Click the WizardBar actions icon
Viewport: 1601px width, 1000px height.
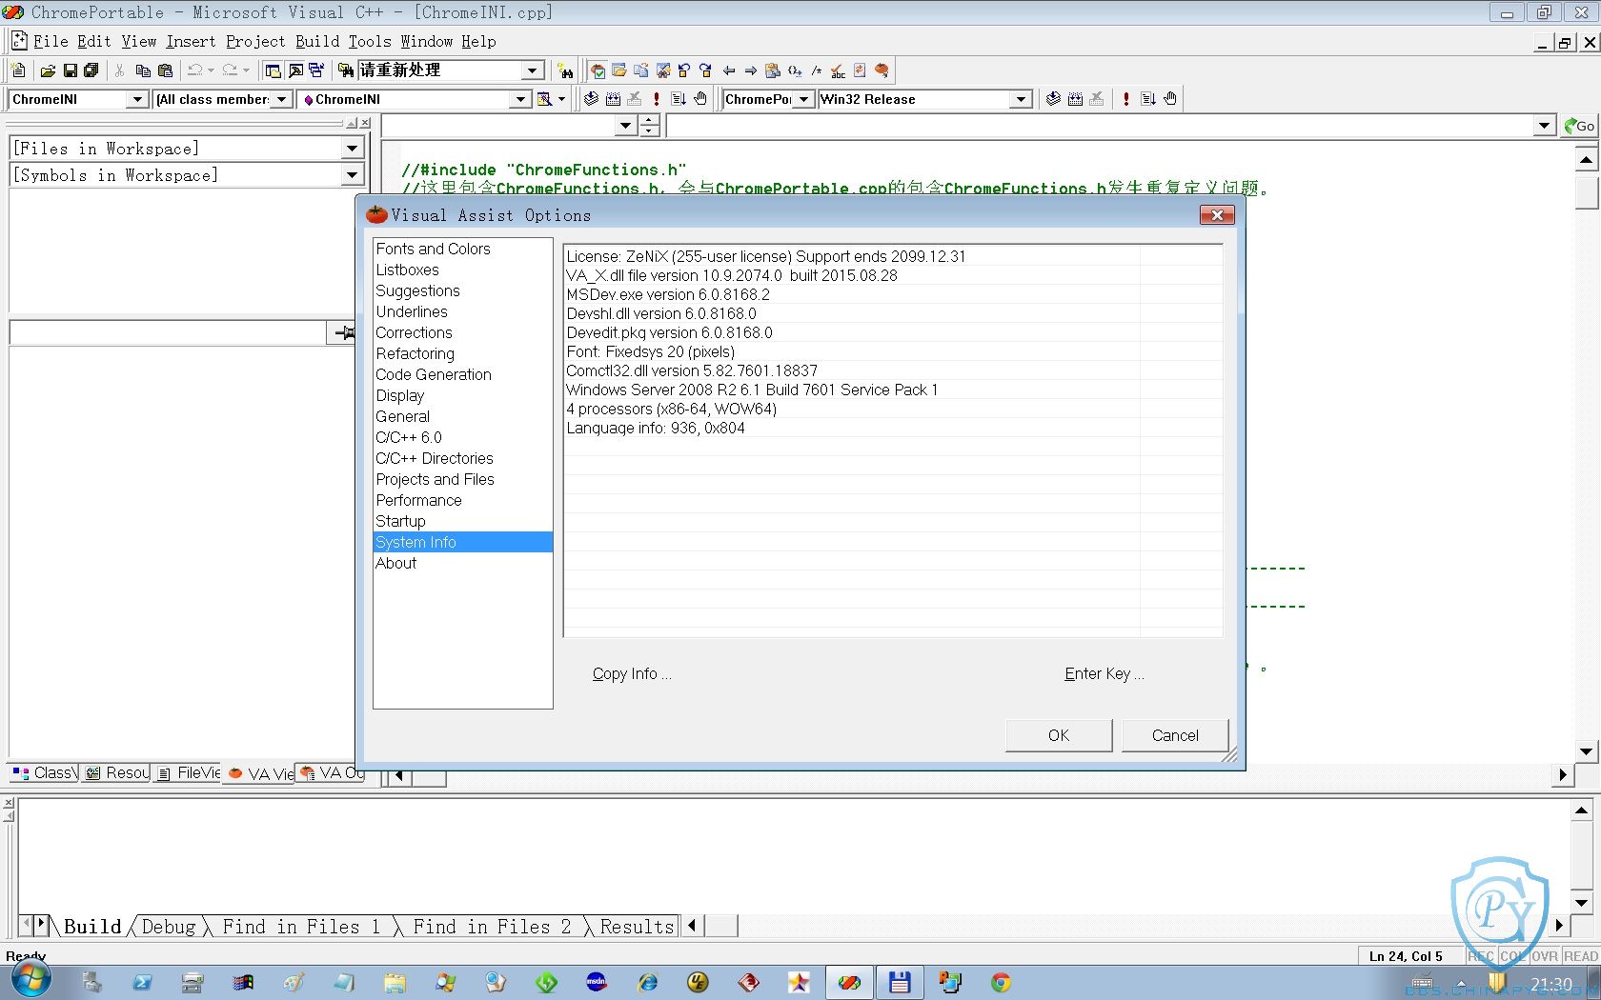[544, 98]
